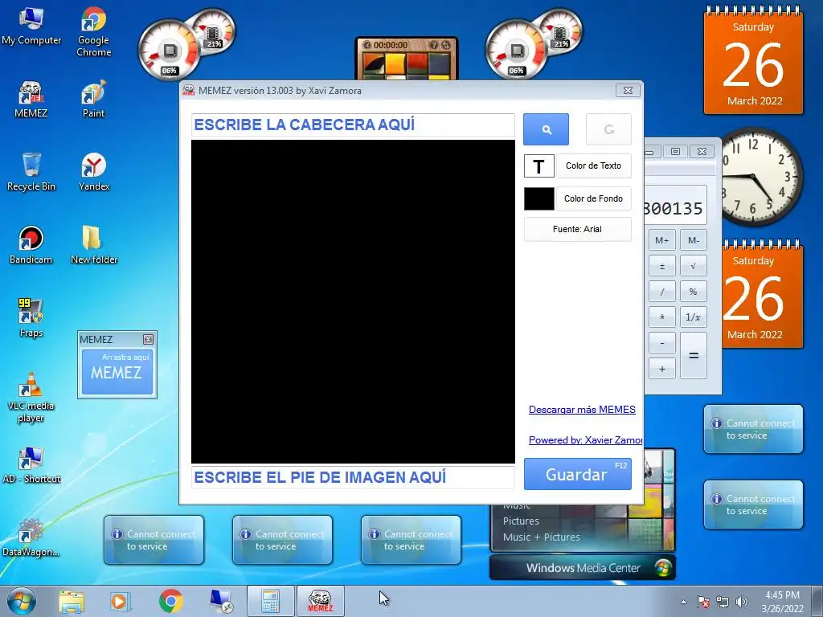Click the MEMEZ drop target Arrastra aquí
The image size is (823, 617).
point(117,372)
